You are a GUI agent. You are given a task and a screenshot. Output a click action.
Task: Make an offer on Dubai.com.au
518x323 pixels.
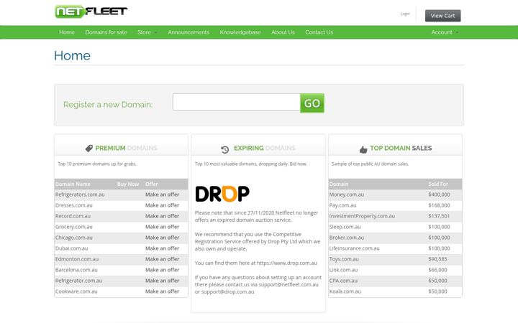pos(162,248)
